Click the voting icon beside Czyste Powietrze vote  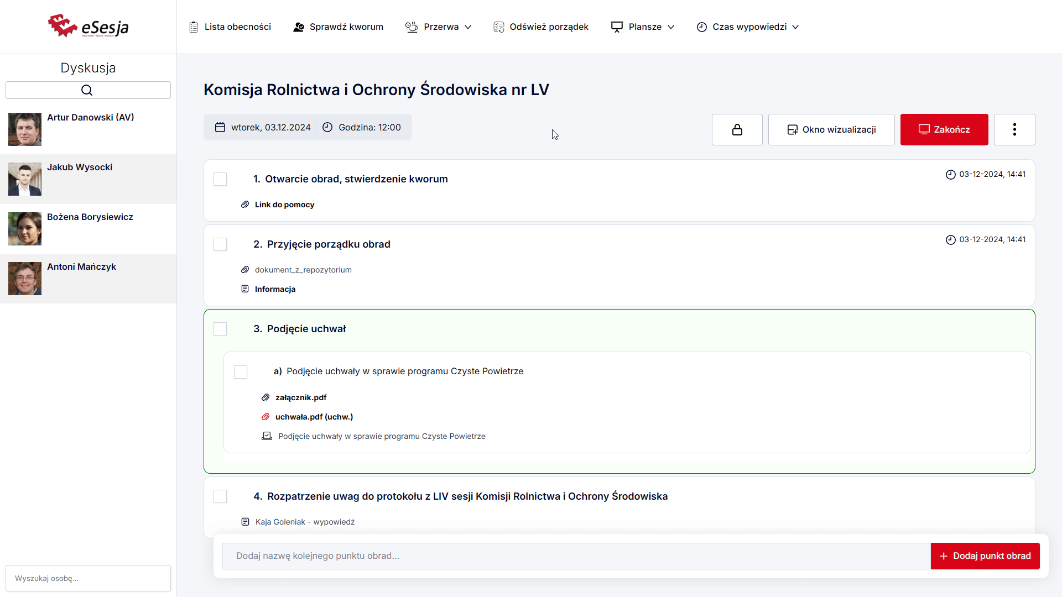click(x=267, y=436)
